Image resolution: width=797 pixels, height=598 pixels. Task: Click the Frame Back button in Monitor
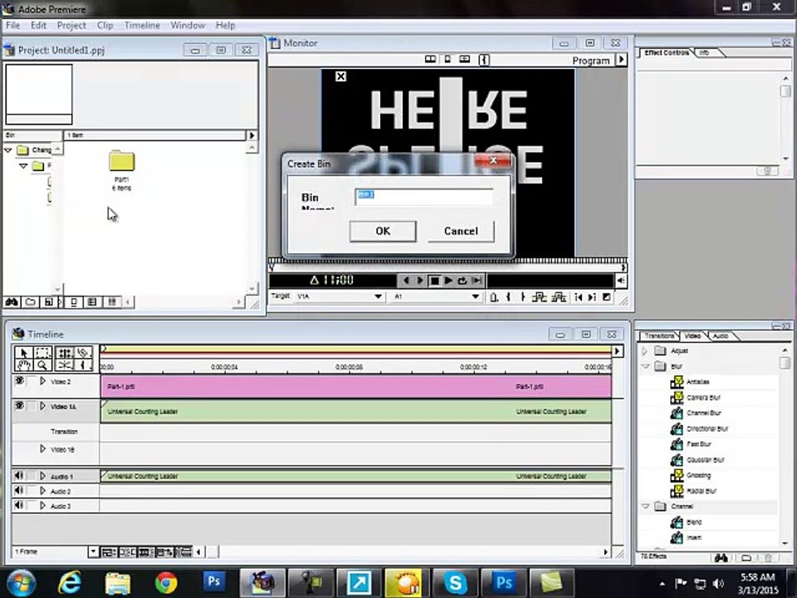point(406,280)
